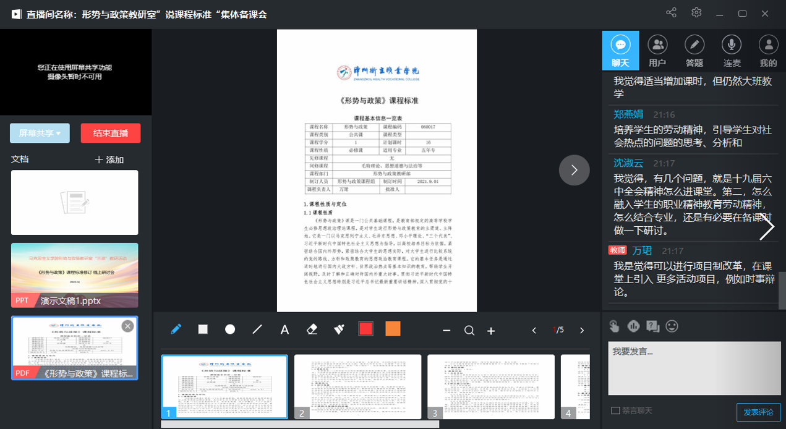
Task: Activate the eraser tool
Action: click(x=312, y=329)
